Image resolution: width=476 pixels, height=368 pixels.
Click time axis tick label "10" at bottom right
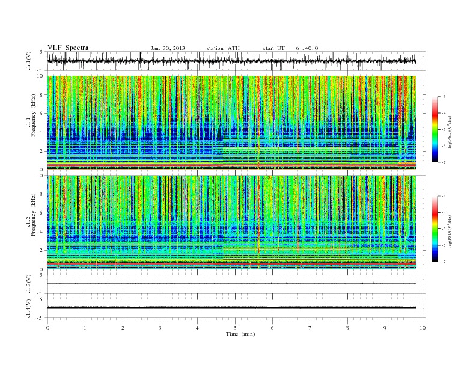[423, 328]
